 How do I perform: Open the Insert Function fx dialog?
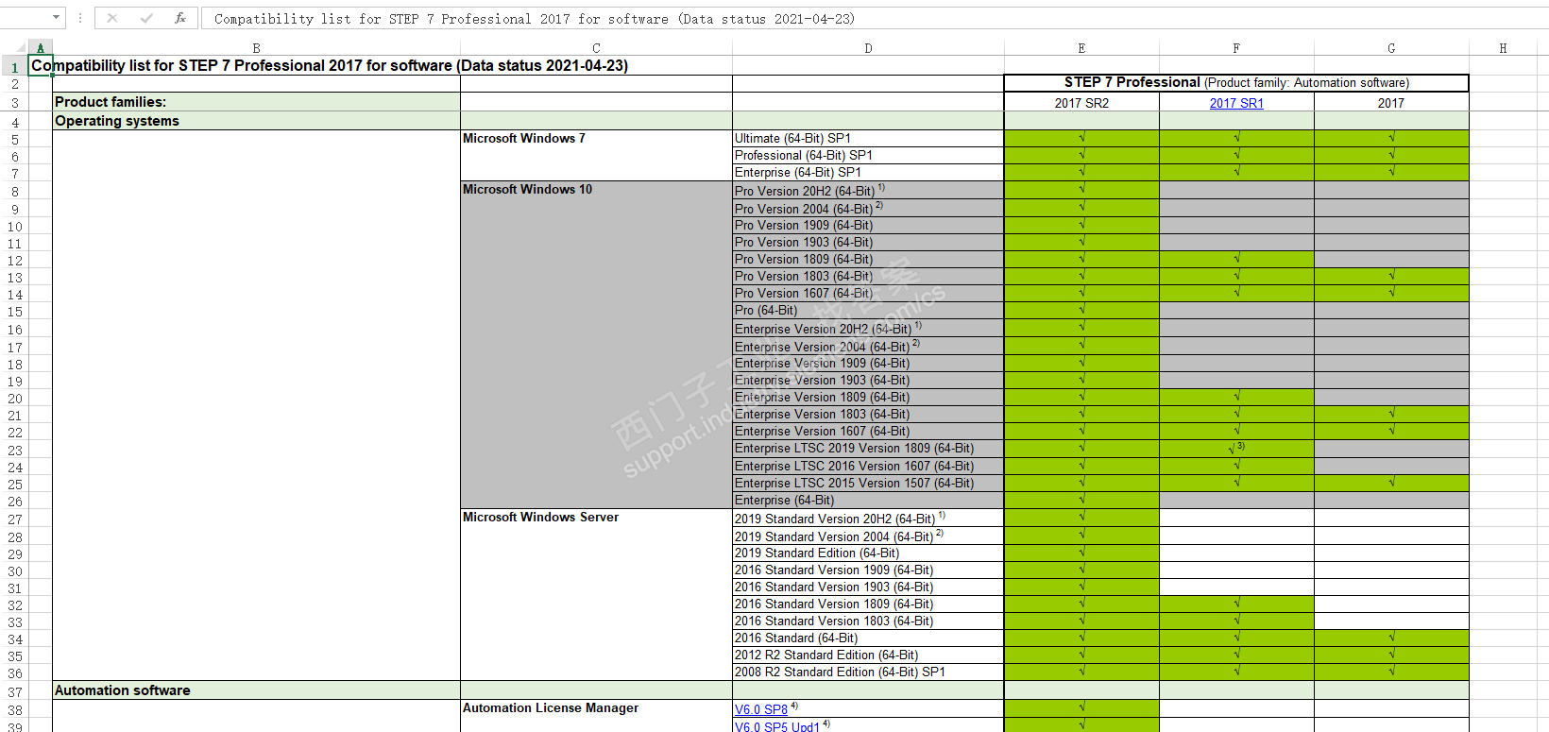[180, 18]
